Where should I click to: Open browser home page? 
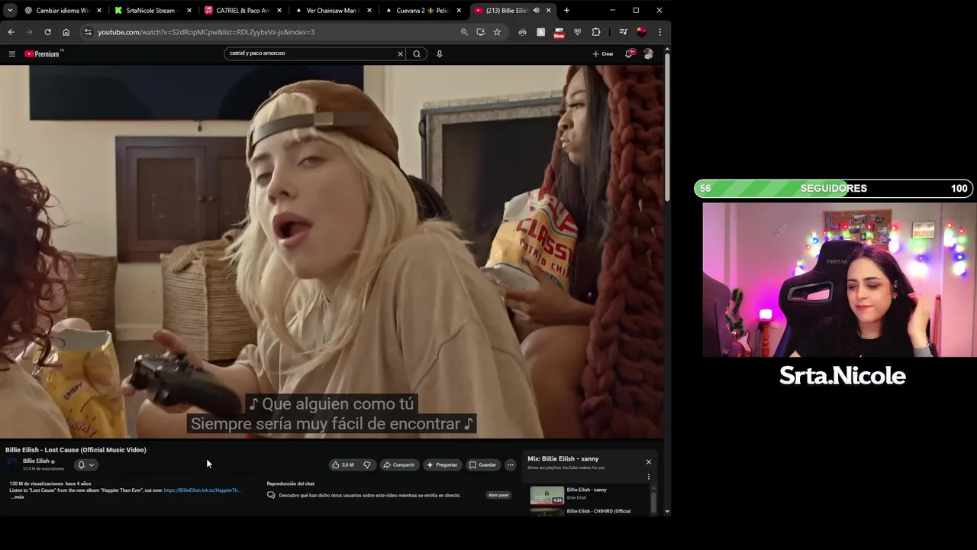pos(66,32)
